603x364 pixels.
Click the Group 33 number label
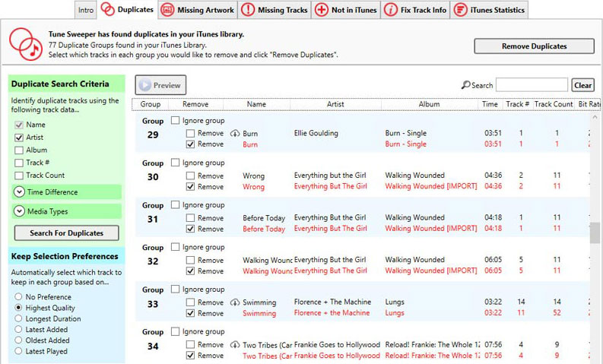pyautogui.click(x=153, y=304)
